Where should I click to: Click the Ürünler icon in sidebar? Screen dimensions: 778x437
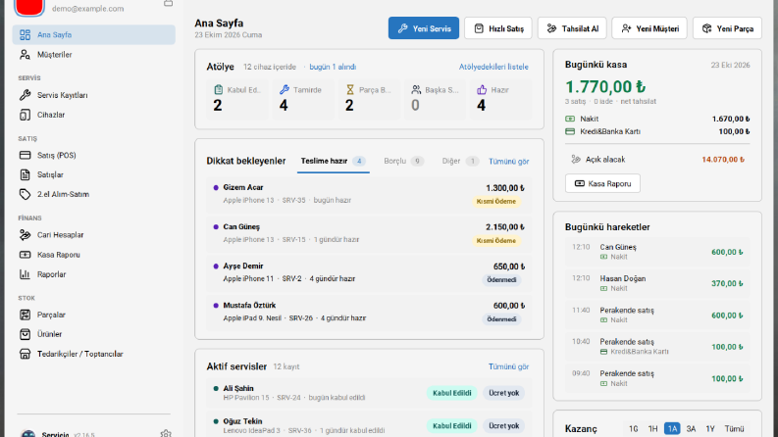25,334
